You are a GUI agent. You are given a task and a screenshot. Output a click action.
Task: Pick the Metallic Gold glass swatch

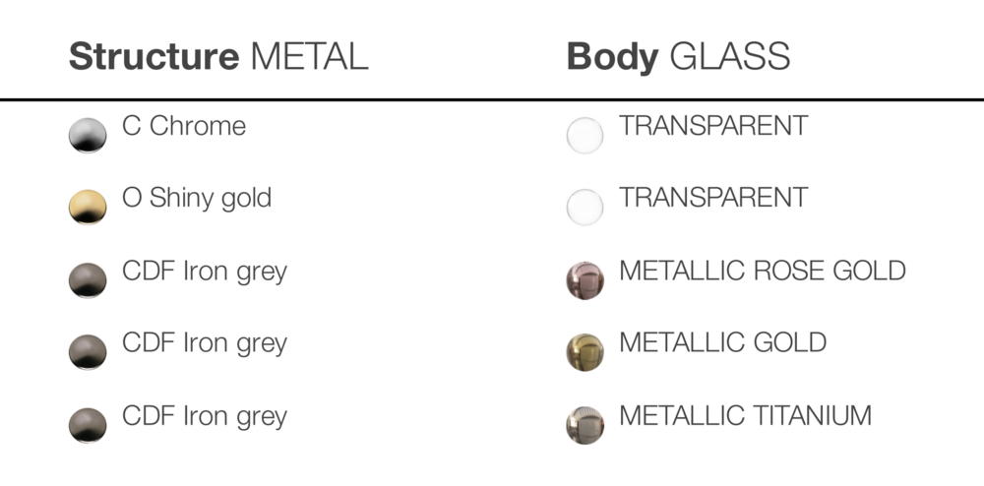(584, 352)
